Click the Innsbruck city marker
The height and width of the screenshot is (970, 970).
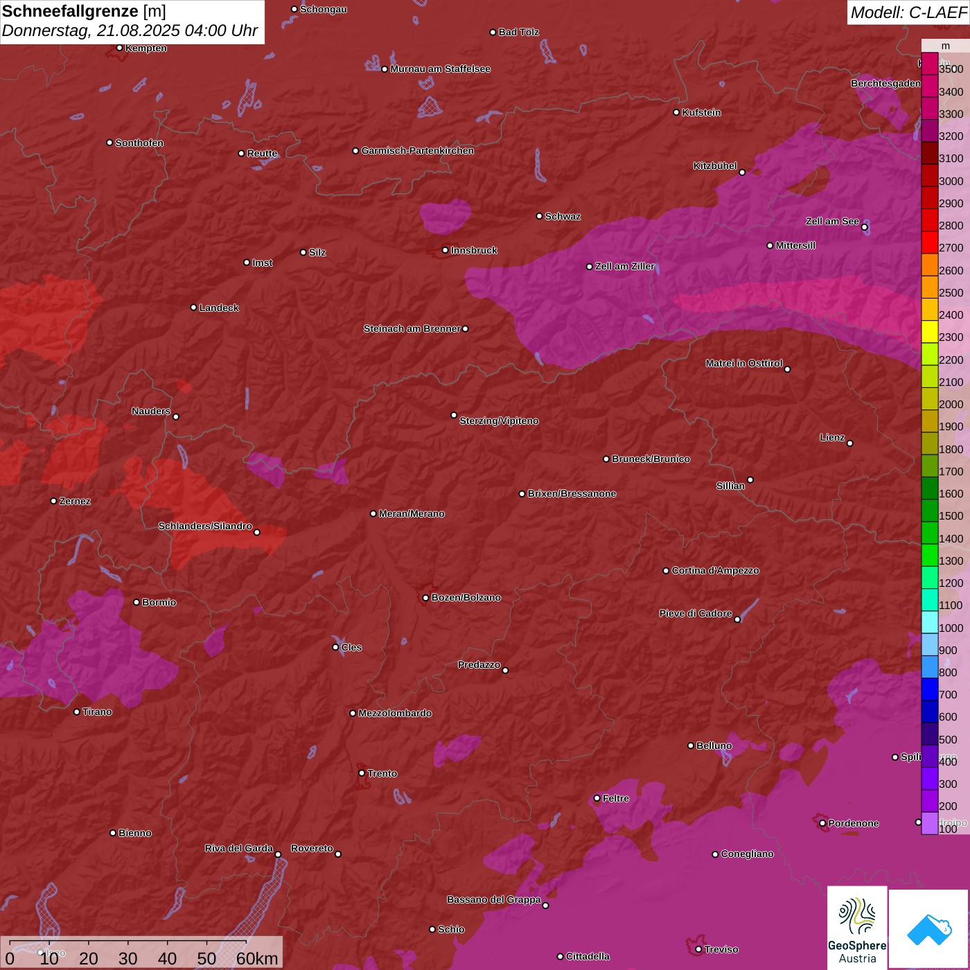pos(446,250)
